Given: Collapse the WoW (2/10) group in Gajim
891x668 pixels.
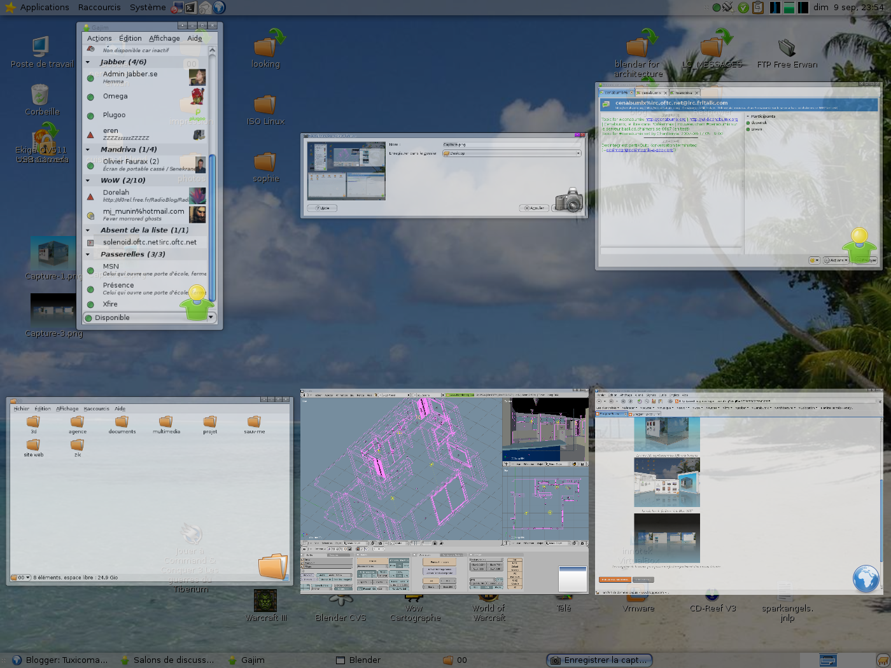Looking at the screenshot, I should click(88, 181).
